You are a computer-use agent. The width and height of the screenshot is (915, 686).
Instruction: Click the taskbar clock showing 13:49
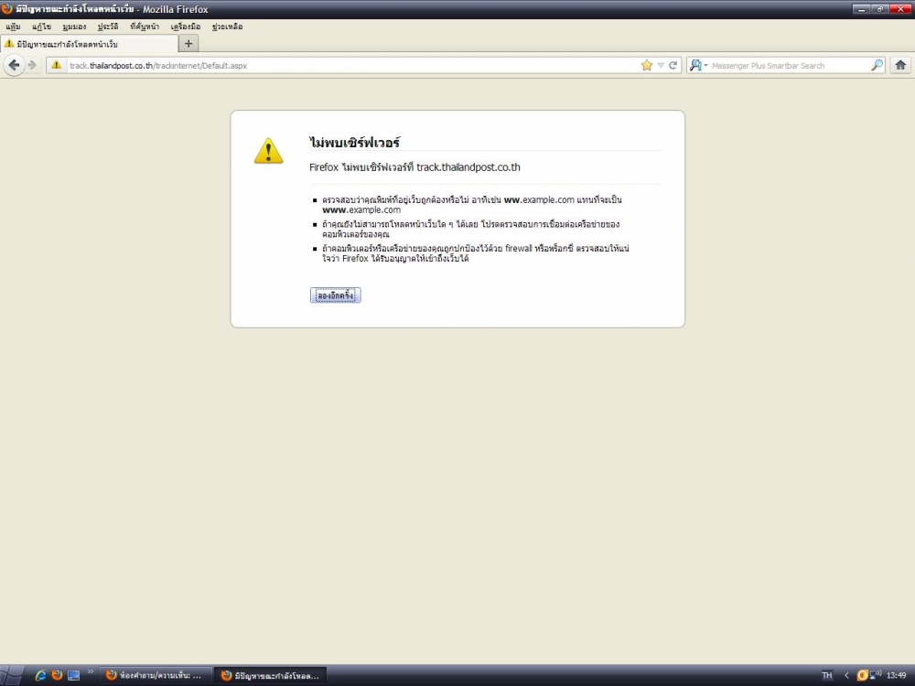896,676
